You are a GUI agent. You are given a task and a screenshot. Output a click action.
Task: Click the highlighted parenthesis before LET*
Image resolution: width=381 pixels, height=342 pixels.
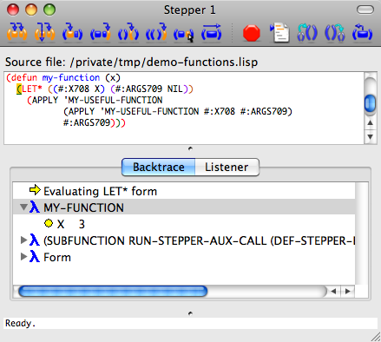[19, 89]
